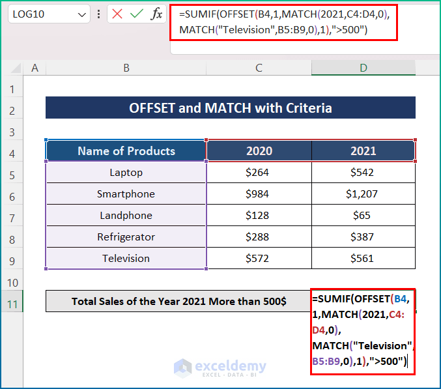Screen dimensions: 441x389
Task: Select the Smartphone cell
Action: [126, 194]
